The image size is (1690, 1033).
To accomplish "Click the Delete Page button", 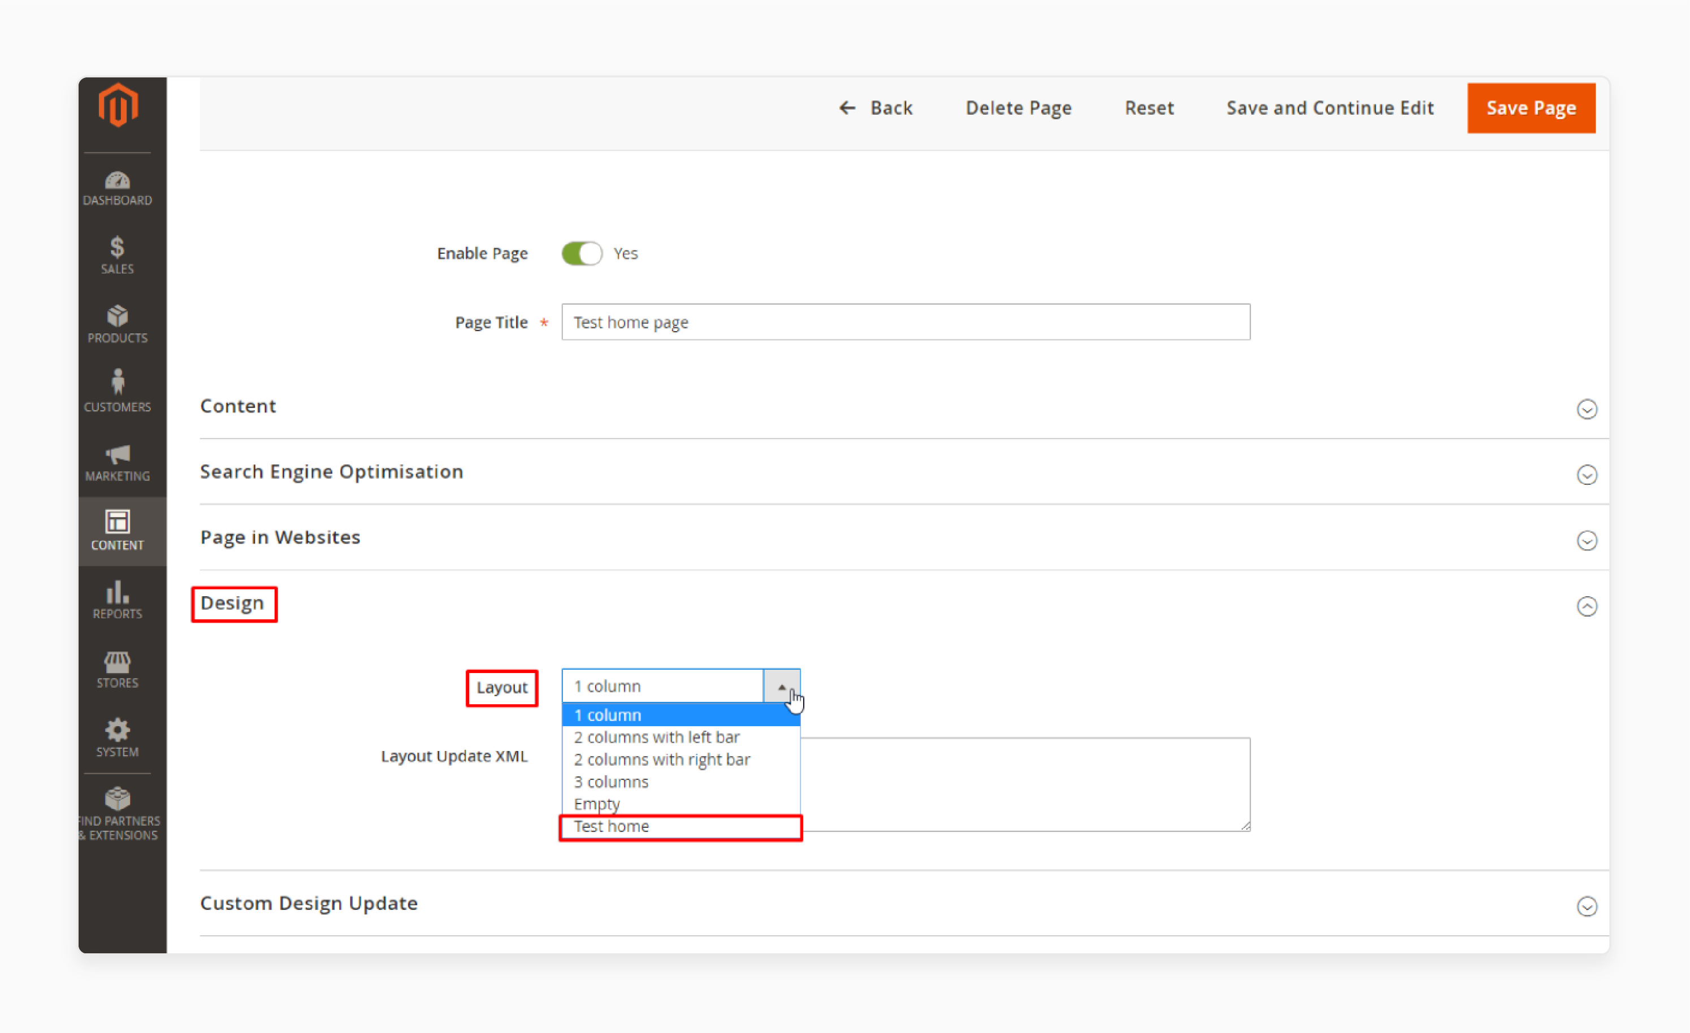I will pos(1019,108).
